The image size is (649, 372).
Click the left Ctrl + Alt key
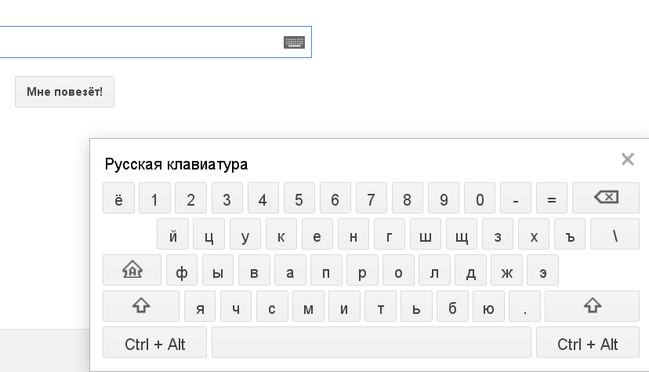pyautogui.click(x=154, y=342)
